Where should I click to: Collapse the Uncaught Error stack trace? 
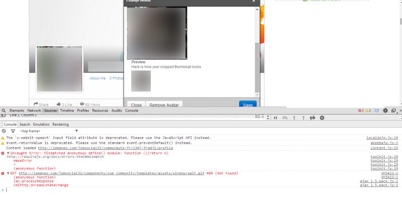point(8,153)
